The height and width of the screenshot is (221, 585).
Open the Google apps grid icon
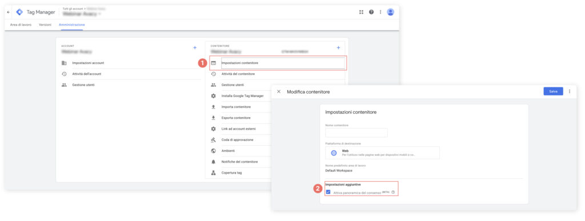[x=361, y=12]
